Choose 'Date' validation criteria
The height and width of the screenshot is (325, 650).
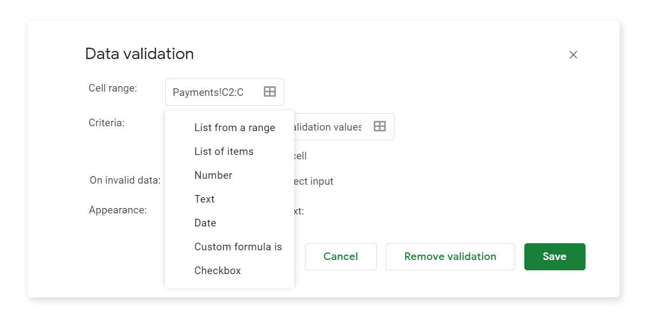(x=205, y=223)
